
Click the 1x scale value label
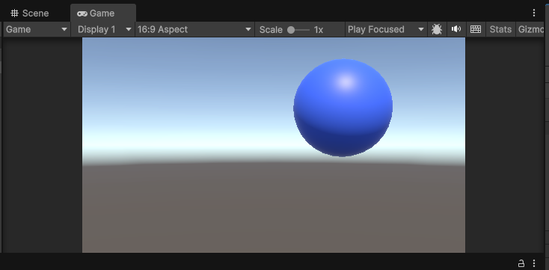pyautogui.click(x=319, y=30)
